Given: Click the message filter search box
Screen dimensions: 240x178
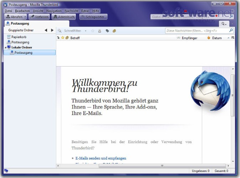Looking at the screenshot, I should pyautogui.click(x=199, y=31).
